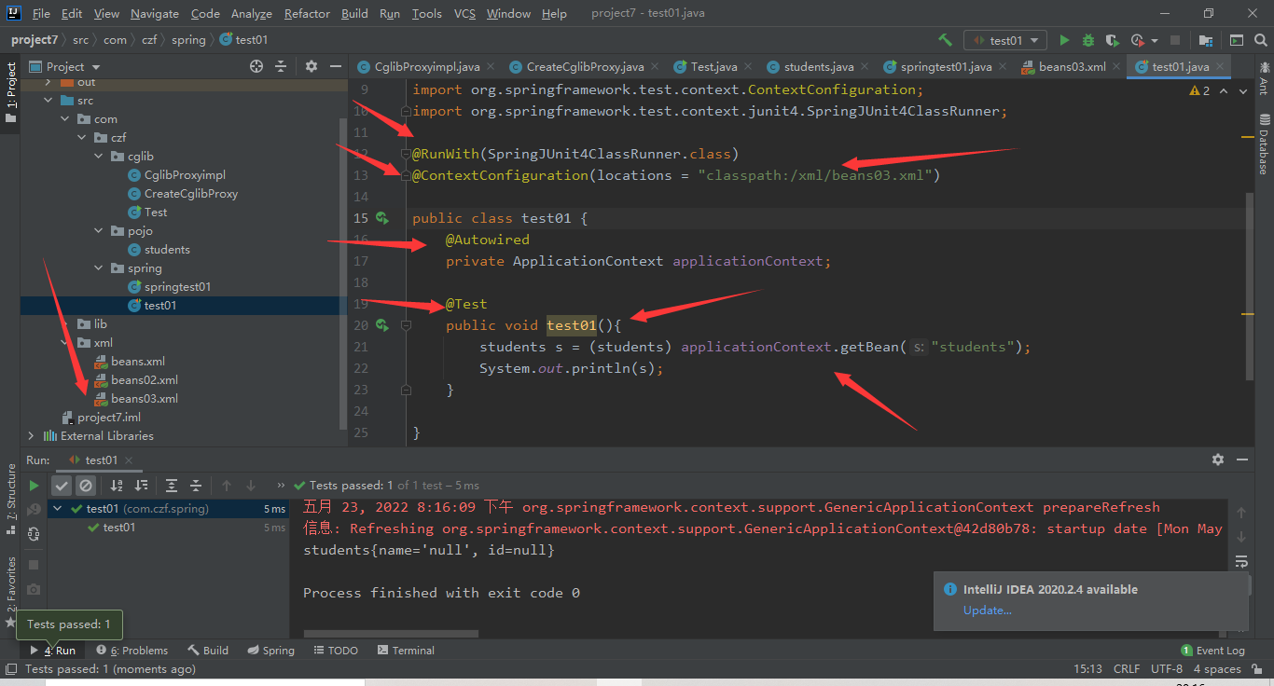Click the Stop square icon in main toolbar
1274x686 pixels.
[1175, 40]
